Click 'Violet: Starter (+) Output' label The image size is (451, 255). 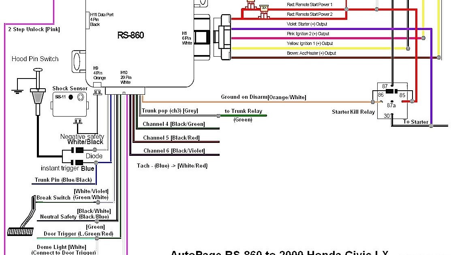(x=307, y=24)
